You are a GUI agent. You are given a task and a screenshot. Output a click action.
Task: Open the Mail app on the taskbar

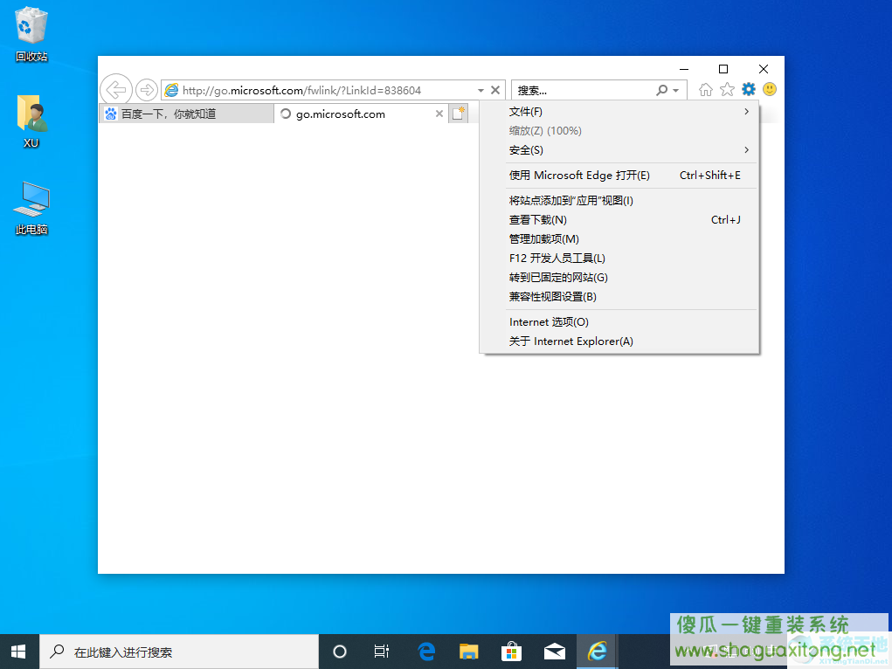click(555, 652)
